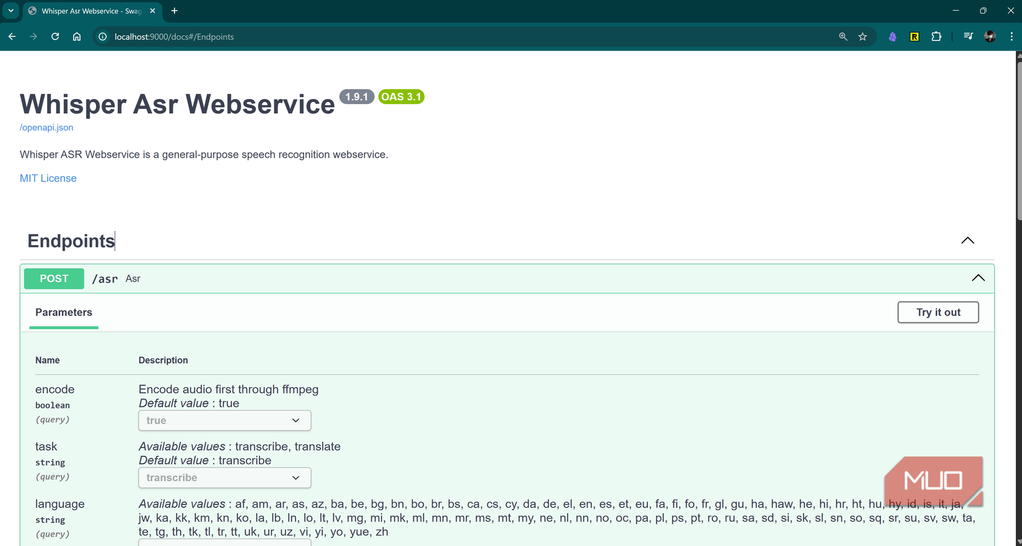Open the media control icon
Image resolution: width=1022 pixels, height=546 pixels.
[968, 37]
